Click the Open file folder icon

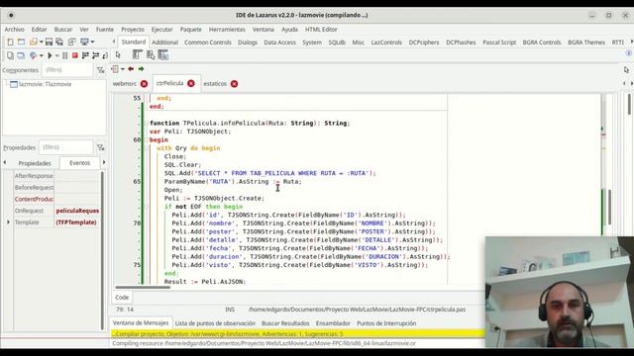pos(33,42)
